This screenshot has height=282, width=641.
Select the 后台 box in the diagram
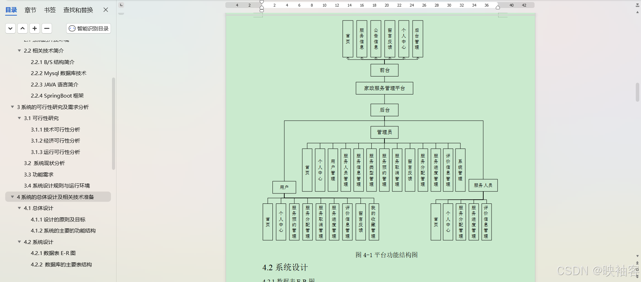(x=384, y=110)
